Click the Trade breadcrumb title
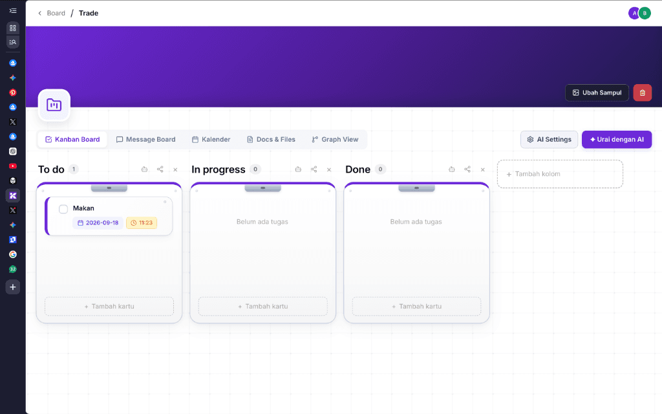This screenshot has height=414, width=662. point(88,13)
